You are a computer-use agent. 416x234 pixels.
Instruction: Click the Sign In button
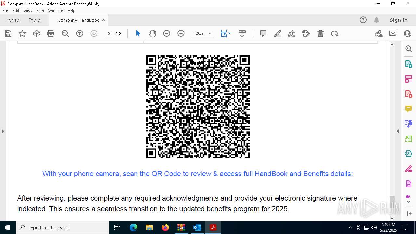click(x=398, y=20)
